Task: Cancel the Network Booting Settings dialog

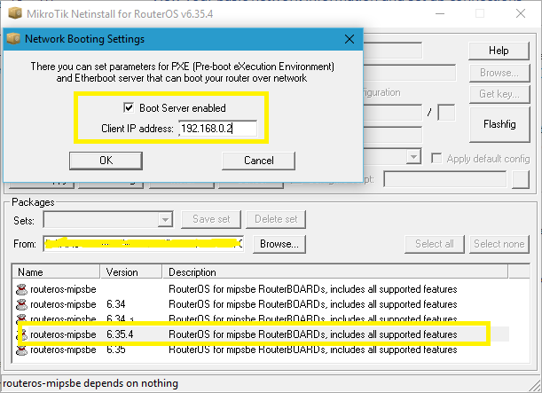Action: 258,161
